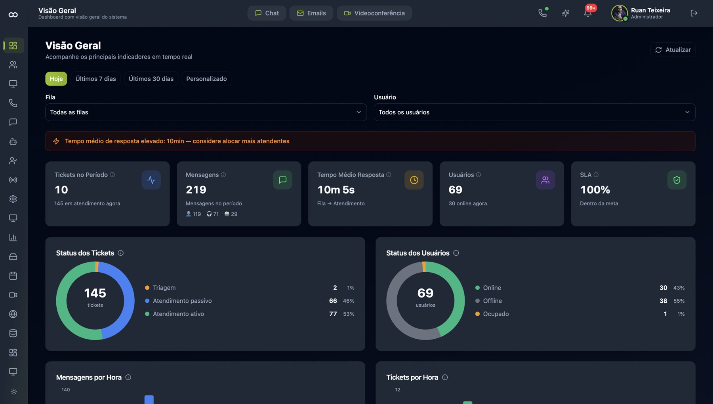Expand the Todas as filas dropdown
This screenshot has width=713, height=404.
206,112
